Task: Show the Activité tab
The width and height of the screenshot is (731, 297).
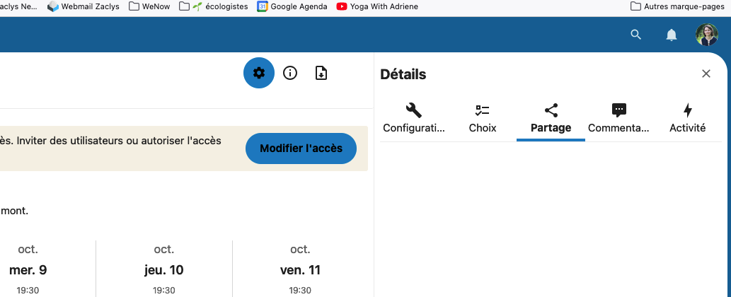Action: click(x=687, y=119)
